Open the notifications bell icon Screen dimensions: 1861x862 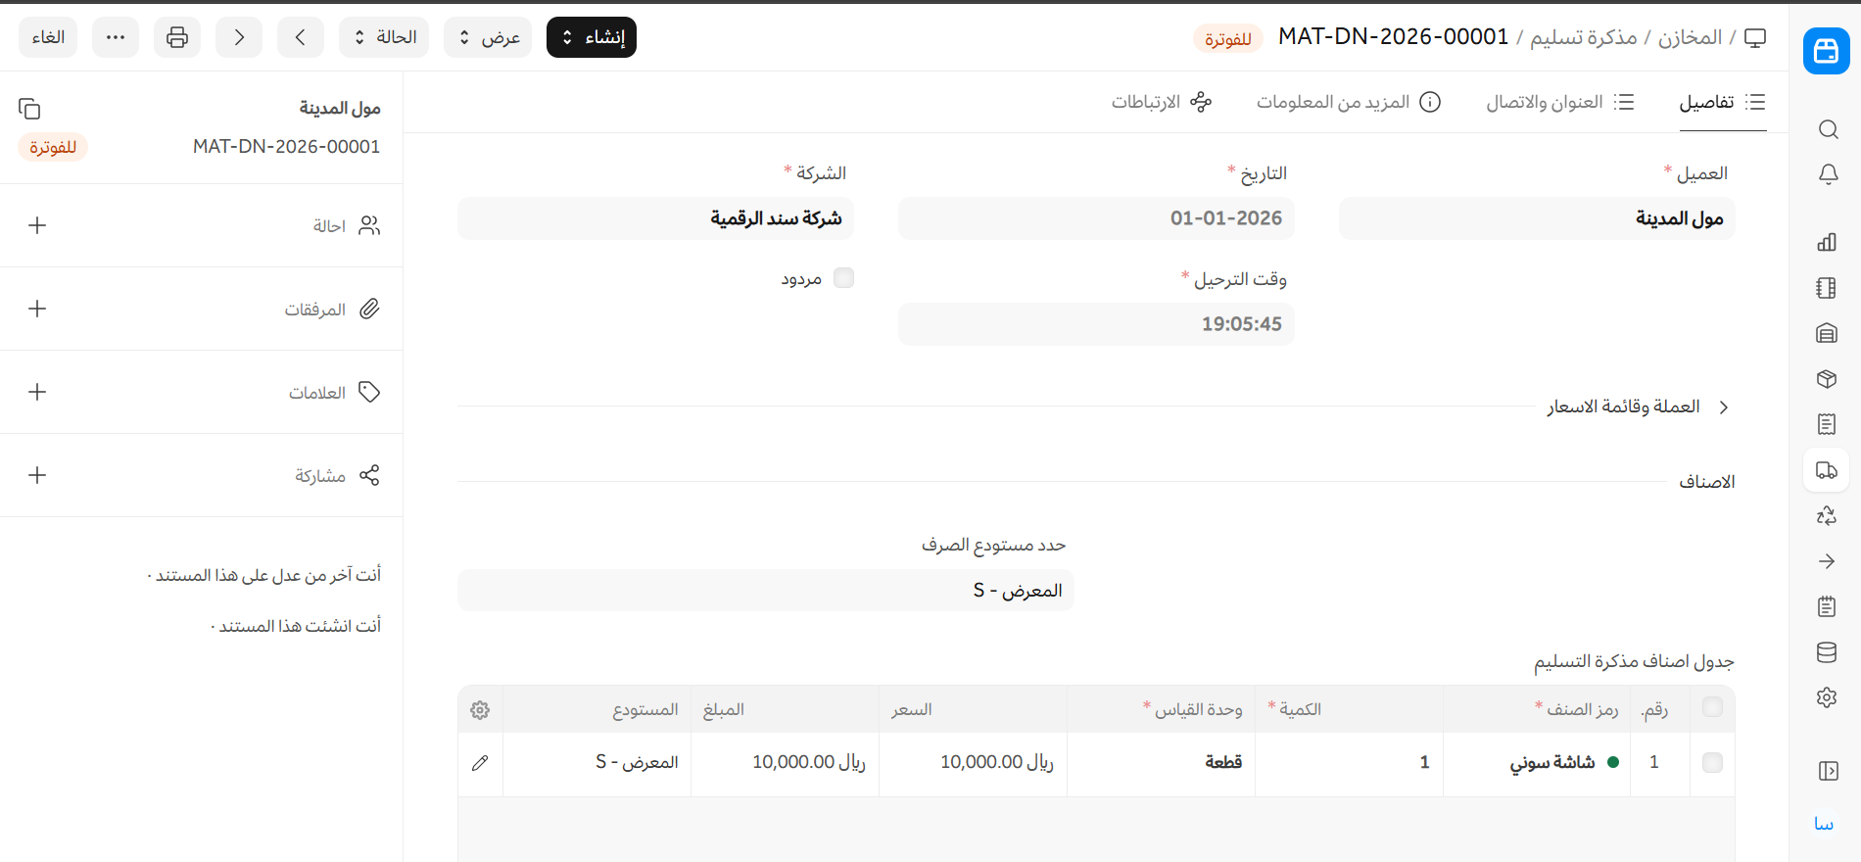tap(1827, 174)
